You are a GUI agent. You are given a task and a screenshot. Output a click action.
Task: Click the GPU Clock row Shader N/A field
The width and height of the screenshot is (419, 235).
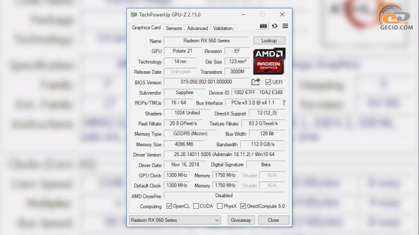(x=272, y=175)
